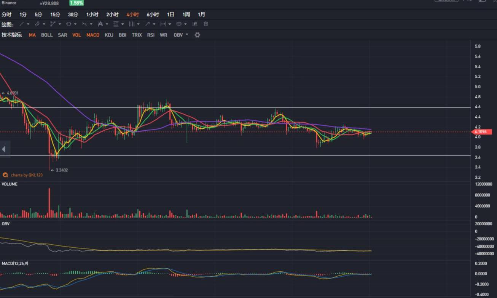Click the text comment annotation tool

(179, 24)
